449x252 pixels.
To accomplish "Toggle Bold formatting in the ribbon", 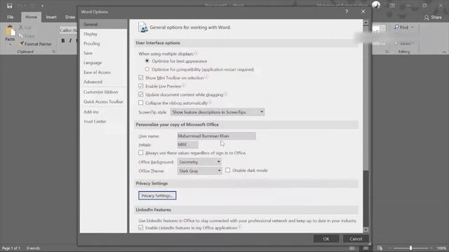I will [x=63, y=41].
